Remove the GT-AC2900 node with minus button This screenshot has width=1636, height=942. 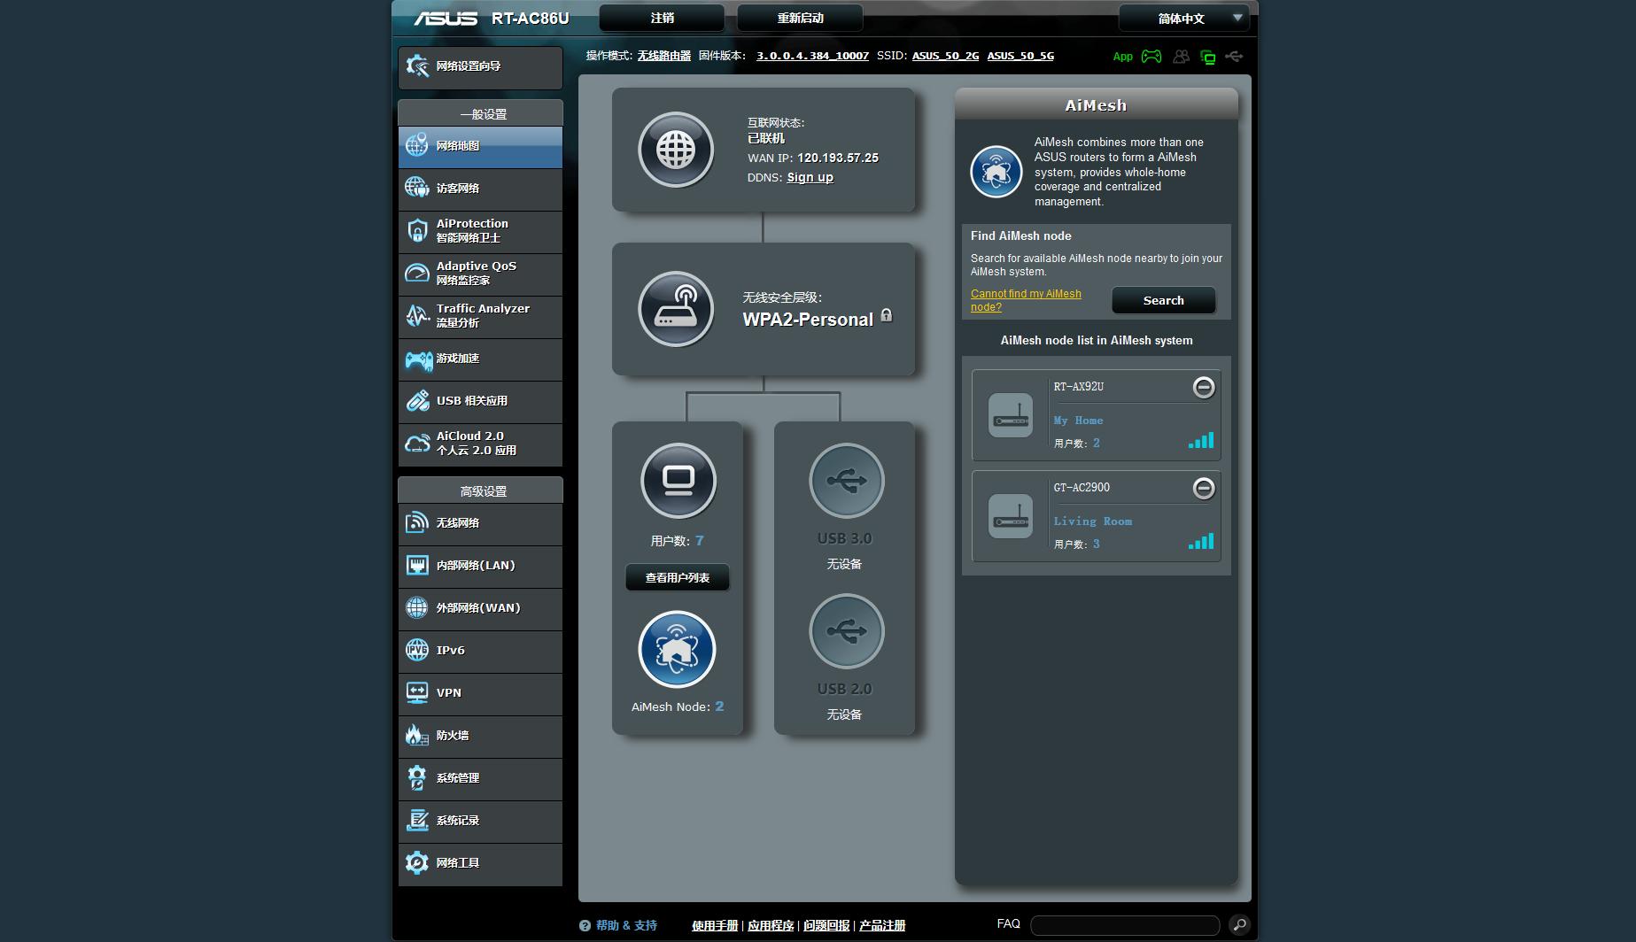[1203, 488]
